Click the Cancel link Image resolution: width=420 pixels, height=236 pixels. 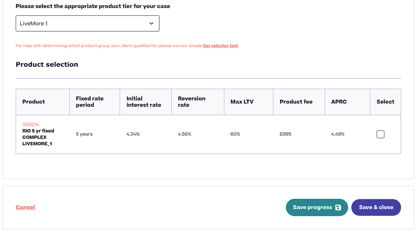[x=25, y=207]
